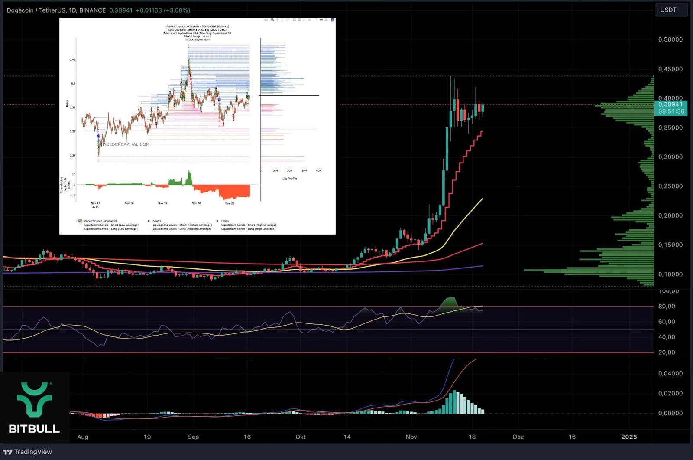Click the zoom-in plus icon in Hyblock toolbar
The image size is (693, 460).
(294, 20)
